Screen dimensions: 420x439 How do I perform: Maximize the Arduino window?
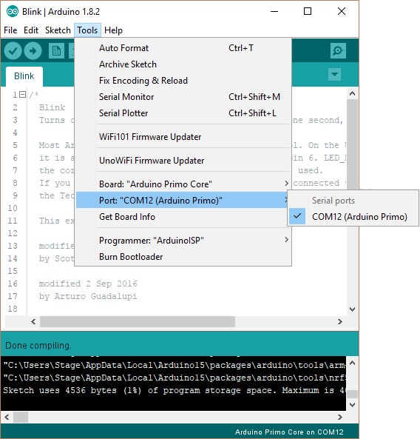(308, 12)
